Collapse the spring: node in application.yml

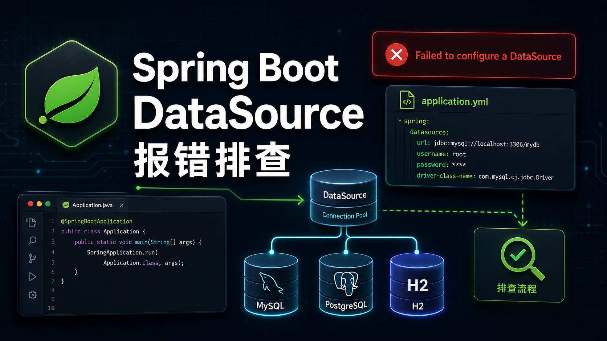pyautogui.click(x=400, y=121)
